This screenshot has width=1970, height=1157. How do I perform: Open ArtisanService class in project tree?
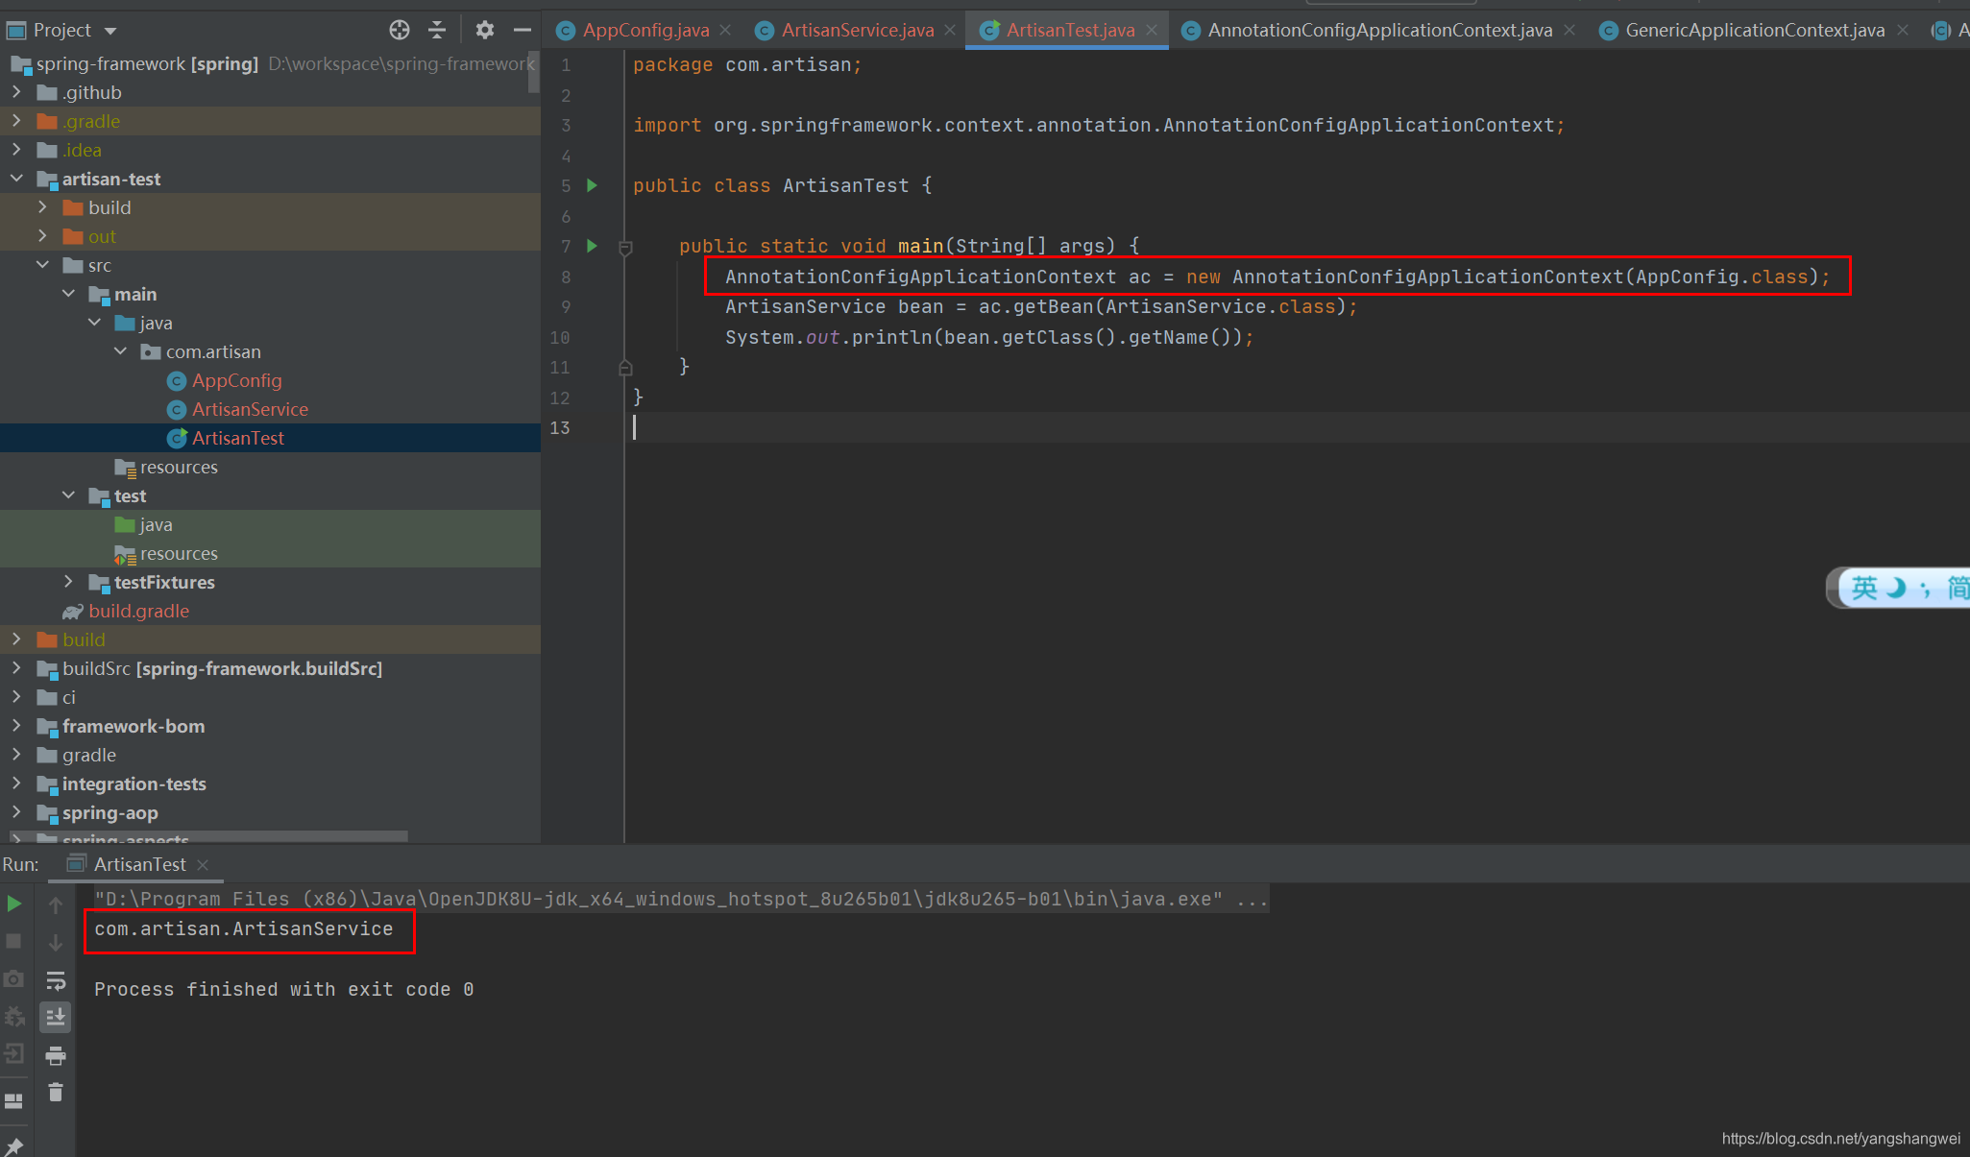[248, 408]
